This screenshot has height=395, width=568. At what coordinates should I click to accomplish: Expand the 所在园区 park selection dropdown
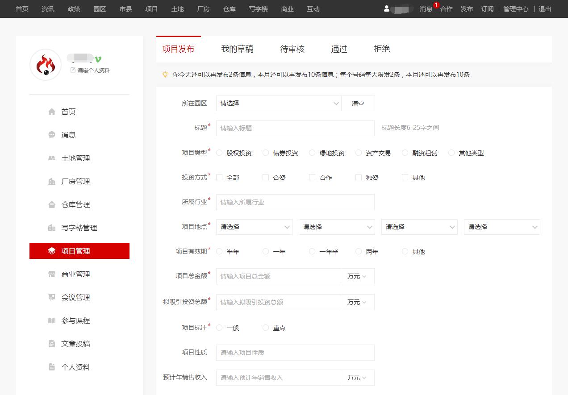(278, 103)
